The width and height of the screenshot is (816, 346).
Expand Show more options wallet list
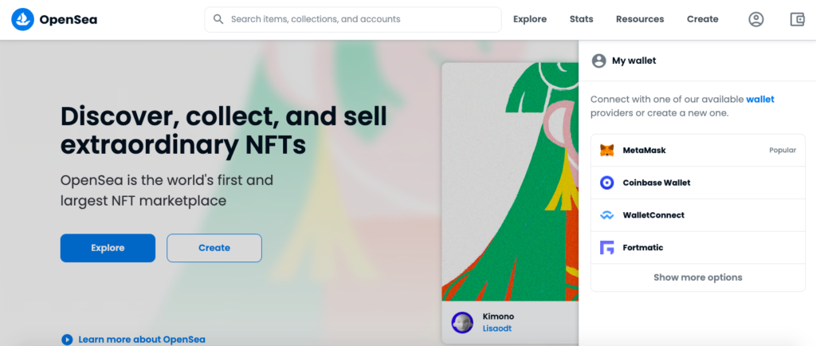coord(697,277)
